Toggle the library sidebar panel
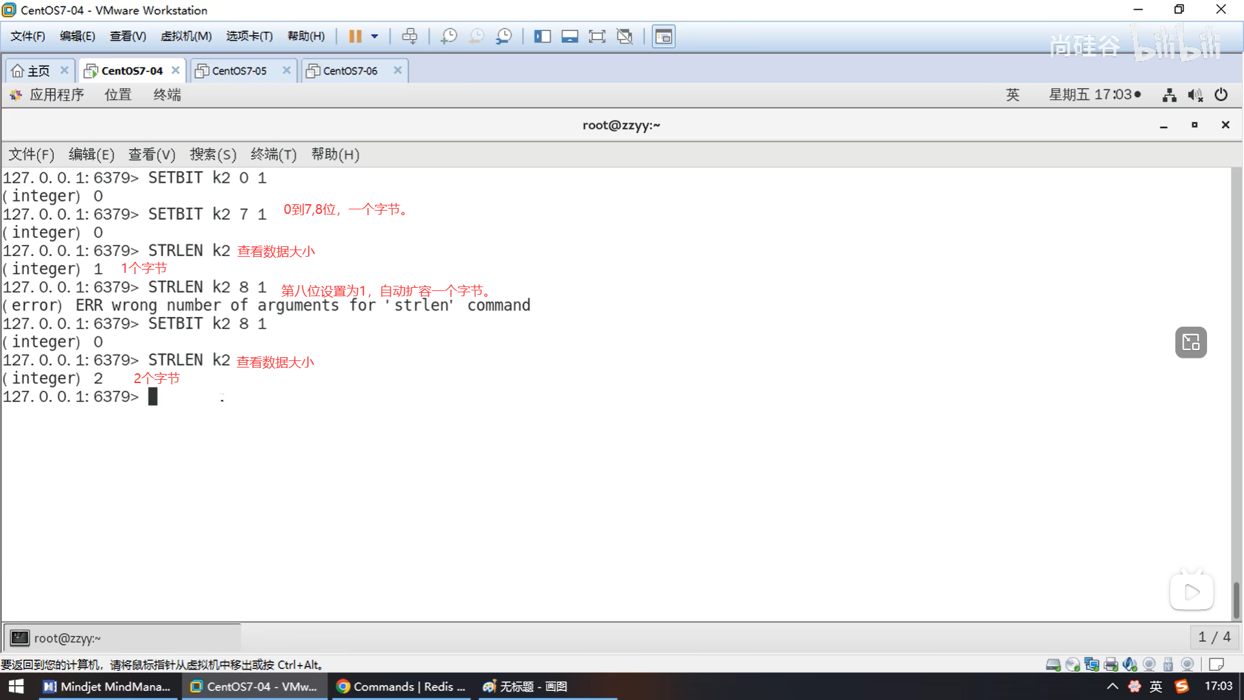Screen dimensions: 1244x700 [542, 36]
